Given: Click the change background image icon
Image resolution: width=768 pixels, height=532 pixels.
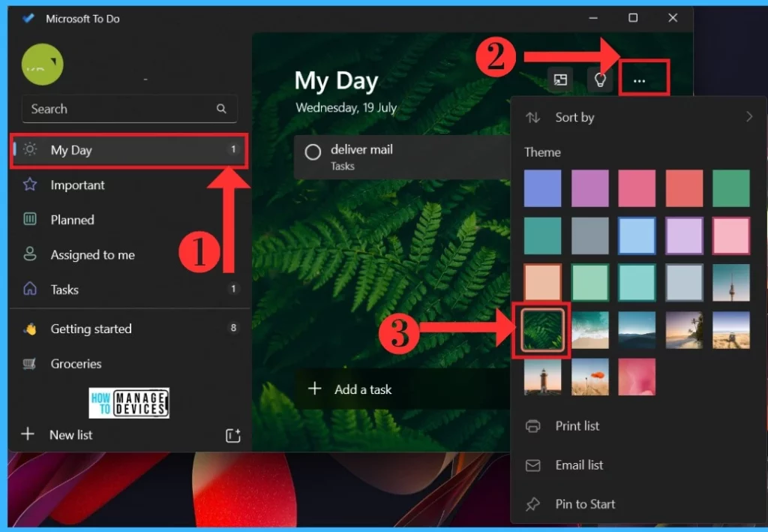Looking at the screenshot, I should pos(560,80).
